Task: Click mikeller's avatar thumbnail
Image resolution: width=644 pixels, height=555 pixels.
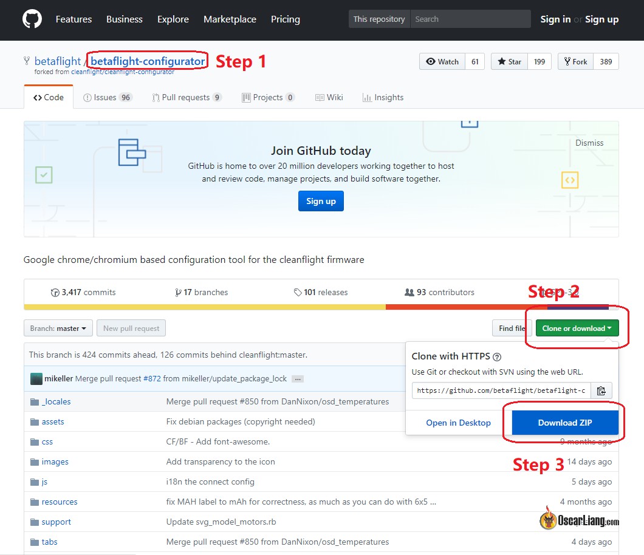Action: (36, 378)
